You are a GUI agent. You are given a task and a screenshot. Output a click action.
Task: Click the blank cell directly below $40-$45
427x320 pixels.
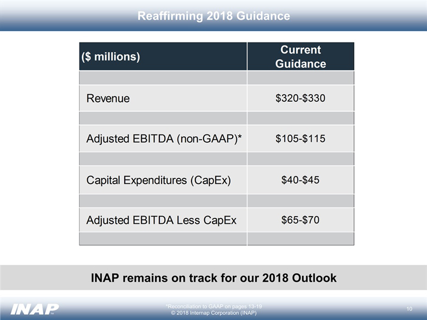(x=300, y=201)
